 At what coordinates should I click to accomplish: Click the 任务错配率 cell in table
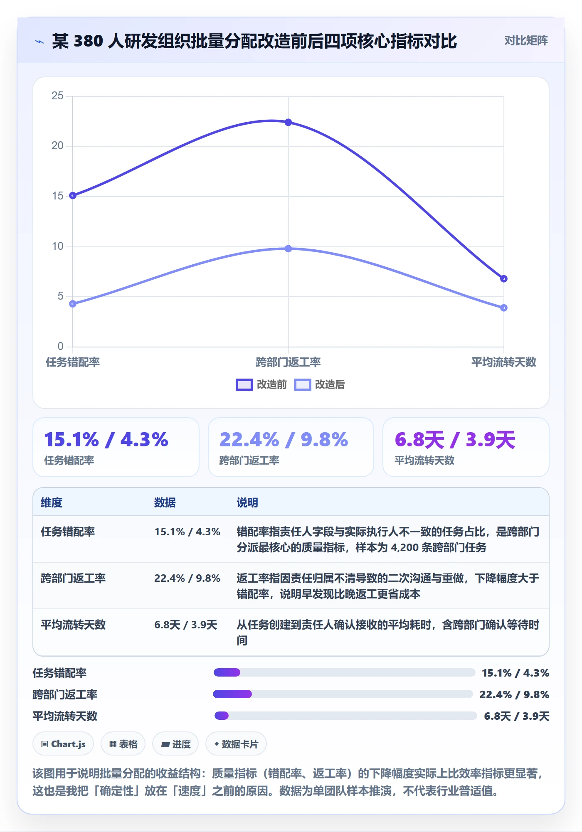(68, 532)
